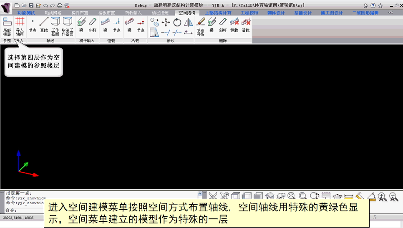Switch to the 构件布置 tab
The width and height of the screenshot is (403, 228).
pyautogui.click(x=80, y=13)
